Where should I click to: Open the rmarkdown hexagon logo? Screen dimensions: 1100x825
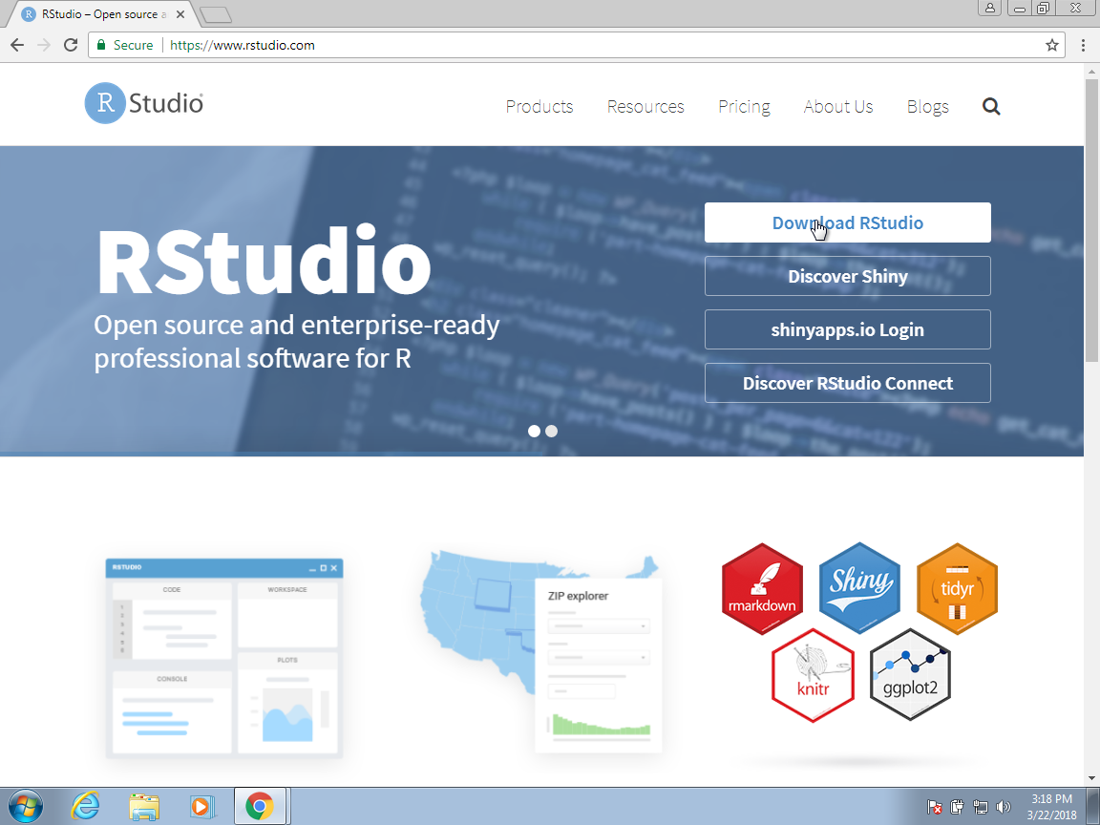tap(761, 589)
